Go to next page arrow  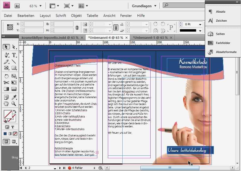click(60, 168)
